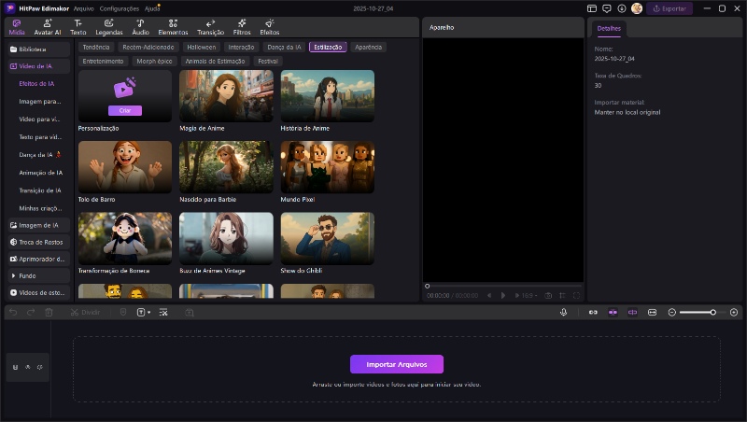This screenshot has width=747, height=422.
Task: Click the zoom in timeline icon
Action: [x=734, y=312]
